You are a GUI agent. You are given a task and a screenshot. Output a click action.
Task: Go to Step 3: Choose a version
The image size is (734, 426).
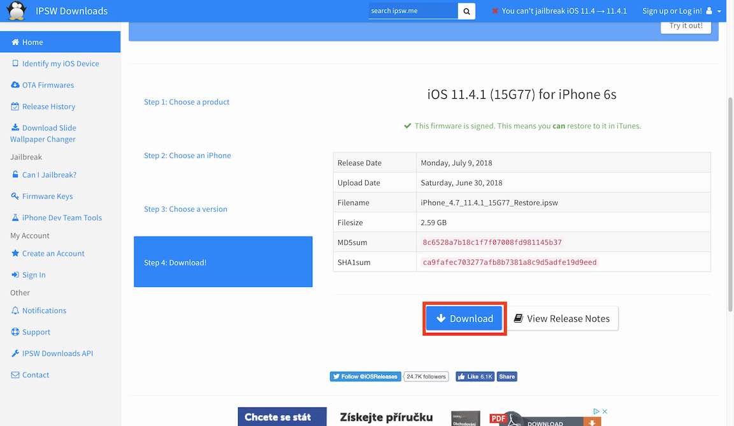tap(185, 209)
